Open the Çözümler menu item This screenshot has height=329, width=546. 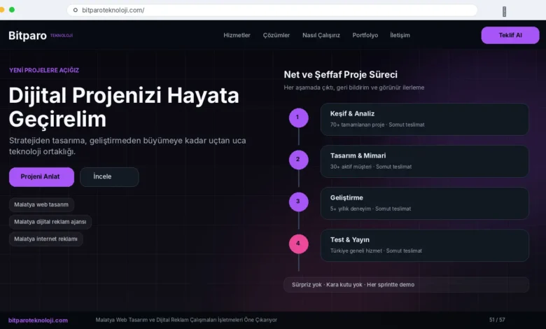(276, 35)
